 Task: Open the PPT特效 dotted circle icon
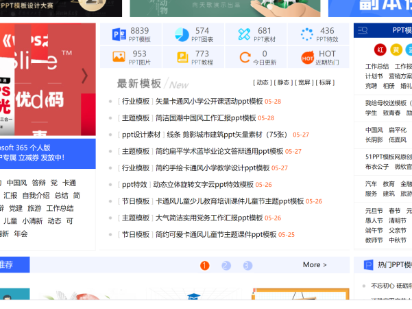click(307, 35)
